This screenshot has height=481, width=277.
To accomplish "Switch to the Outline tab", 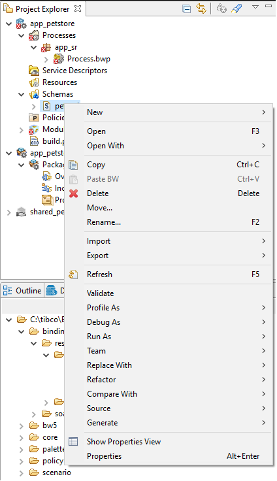I will coord(22,291).
